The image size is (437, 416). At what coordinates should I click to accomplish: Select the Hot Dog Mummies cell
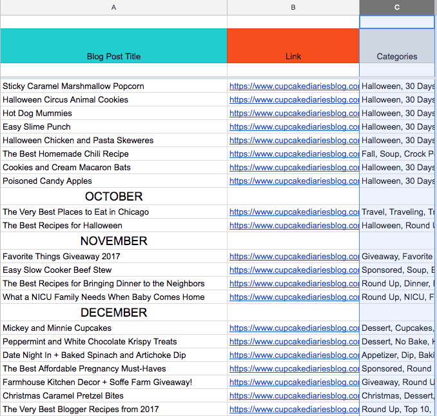click(x=113, y=114)
